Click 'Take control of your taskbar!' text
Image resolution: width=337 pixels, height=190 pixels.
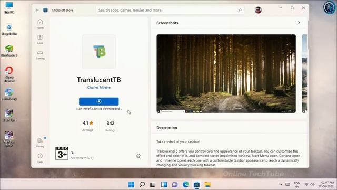pos(178,142)
